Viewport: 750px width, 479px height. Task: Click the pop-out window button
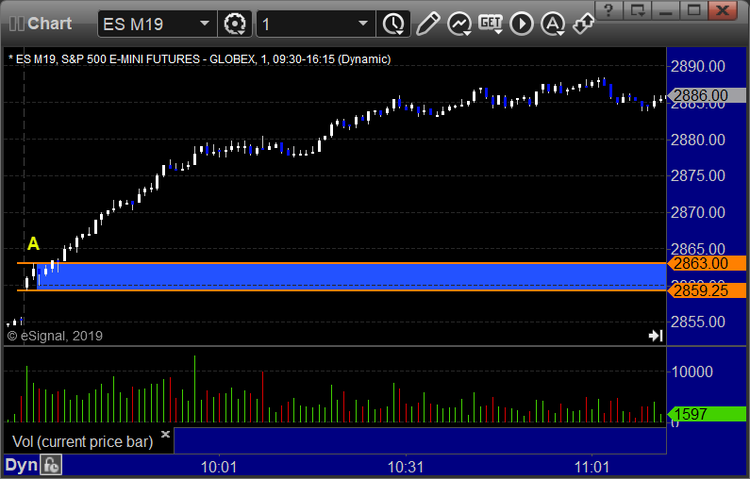[x=638, y=10]
